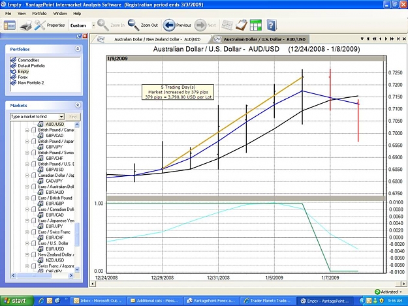The height and width of the screenshot is (306, 408).
Task: Collapse the British Pound / Canadian node
Action: click(x=27, y=130)
